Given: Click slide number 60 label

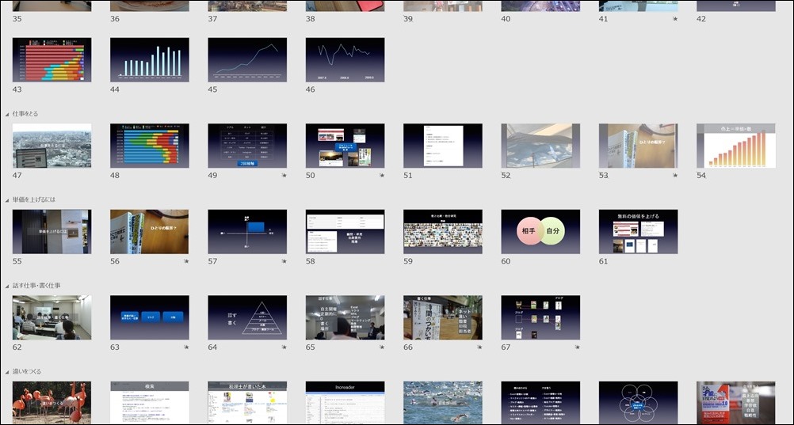Looking at the screenshot, I should pos(506,262).
